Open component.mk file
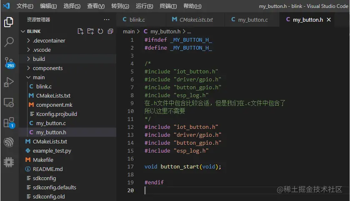This screenshot has height=201, width=350. (x=67, y=105)
